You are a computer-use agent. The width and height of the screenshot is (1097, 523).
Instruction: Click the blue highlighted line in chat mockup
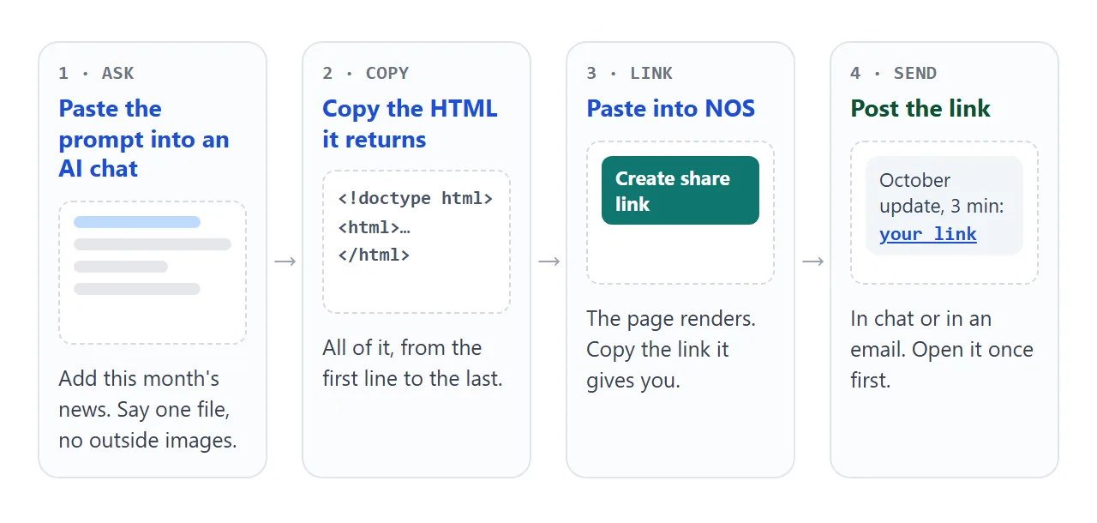137,222
